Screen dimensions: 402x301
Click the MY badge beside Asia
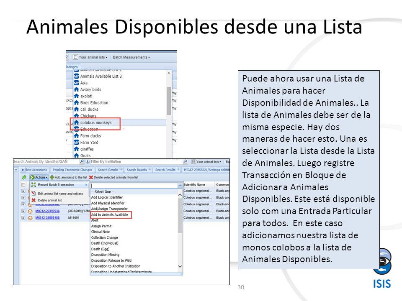pyautogui.click(x=76, y=83)
